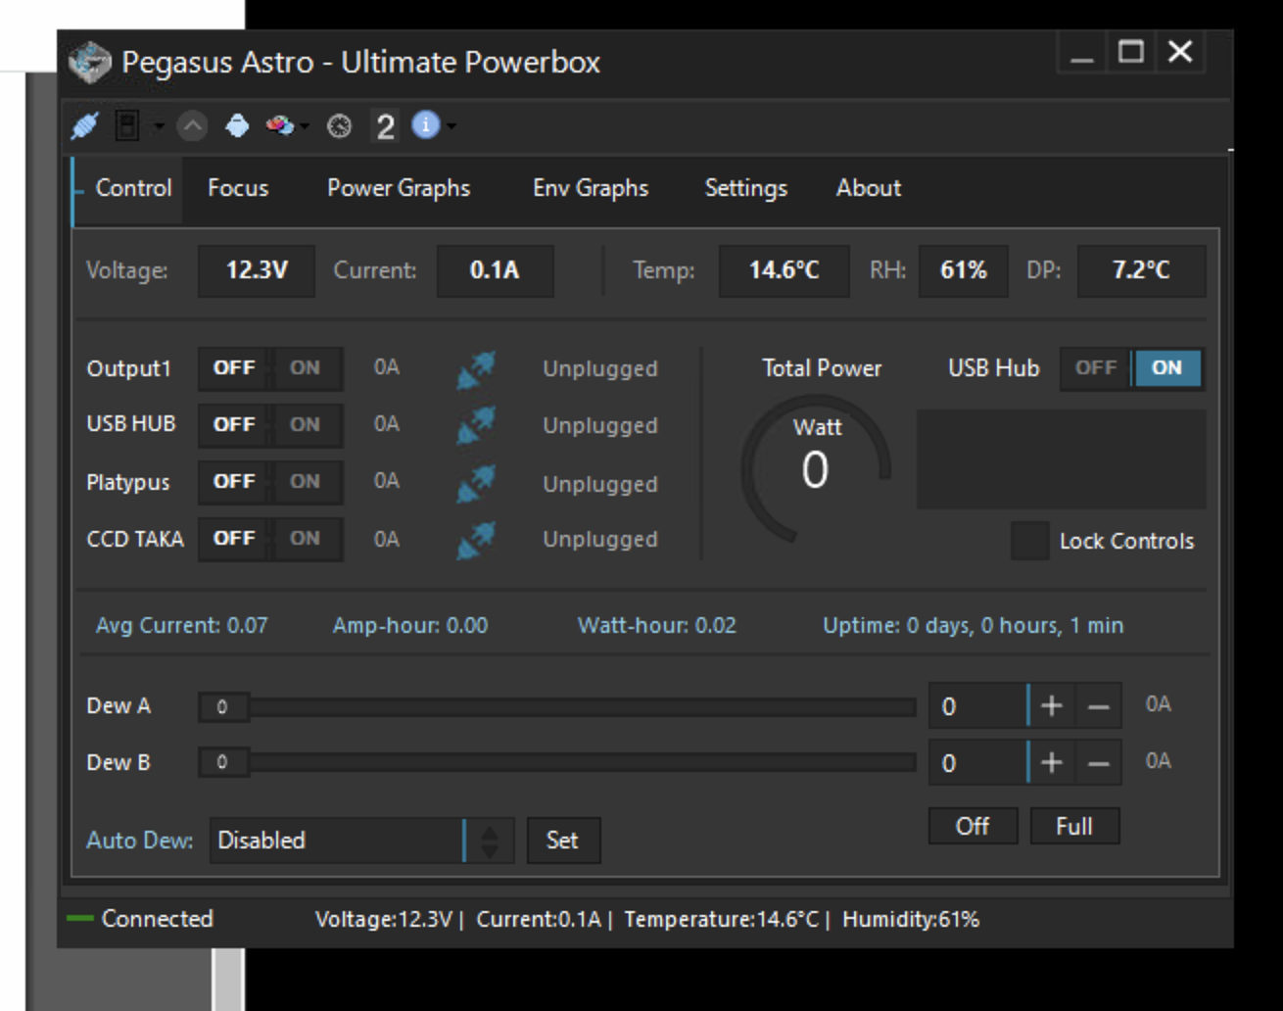Viewport: 1283px width, 1011px height.
Task: Decrease Dew B with minus button
Action: point(1099,763)
